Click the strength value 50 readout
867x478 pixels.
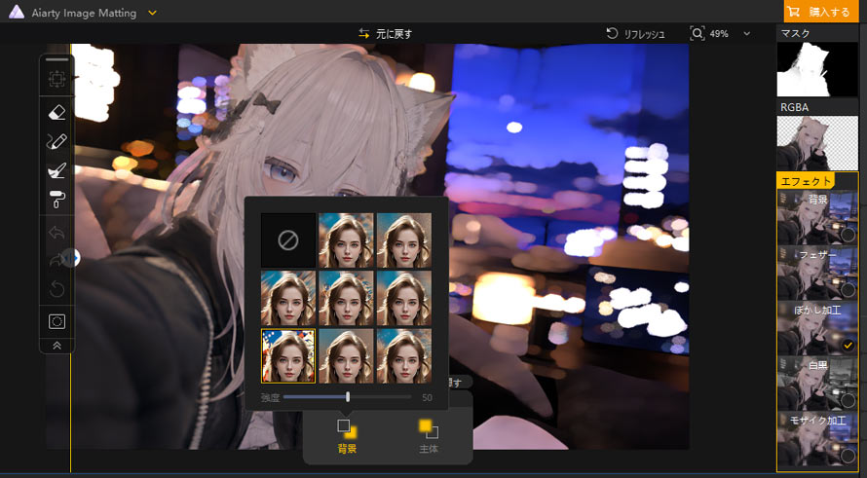(x=427, y=397)
